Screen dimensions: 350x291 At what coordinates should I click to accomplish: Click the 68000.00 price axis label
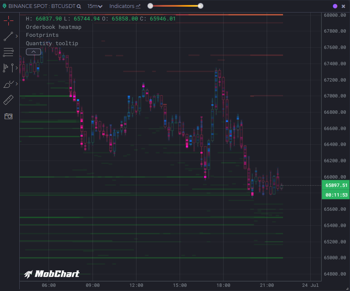(335, 15)
